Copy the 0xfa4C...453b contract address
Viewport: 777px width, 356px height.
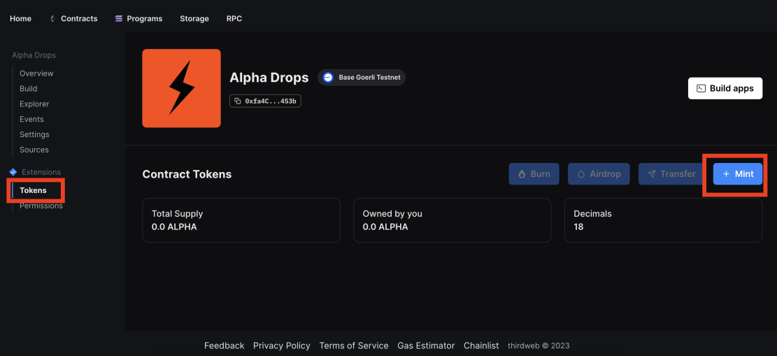pyautogui.click(x=265, y=101)
